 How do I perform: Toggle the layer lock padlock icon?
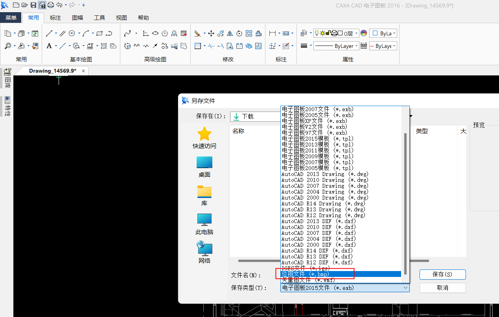pyautogui.click(x=328, y=33)
